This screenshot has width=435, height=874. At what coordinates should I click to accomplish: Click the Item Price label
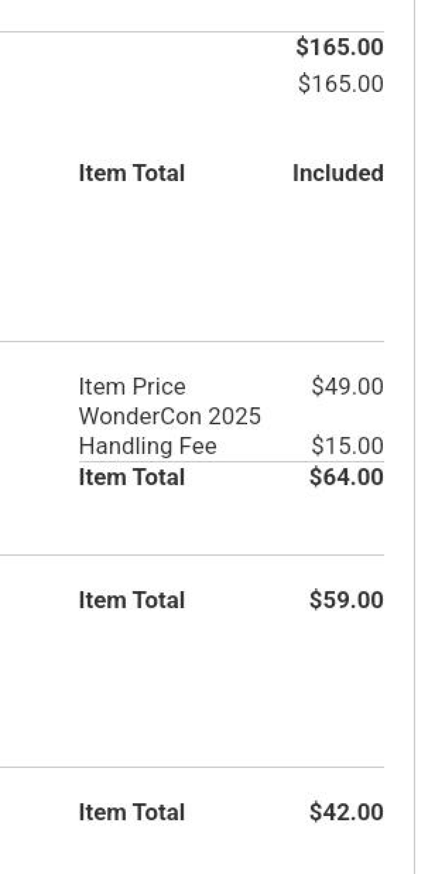click(132, 387)
